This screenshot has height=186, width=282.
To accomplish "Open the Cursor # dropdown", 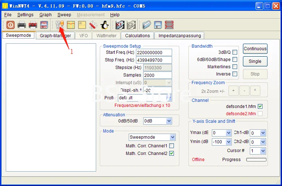I will tap(258, 151).
